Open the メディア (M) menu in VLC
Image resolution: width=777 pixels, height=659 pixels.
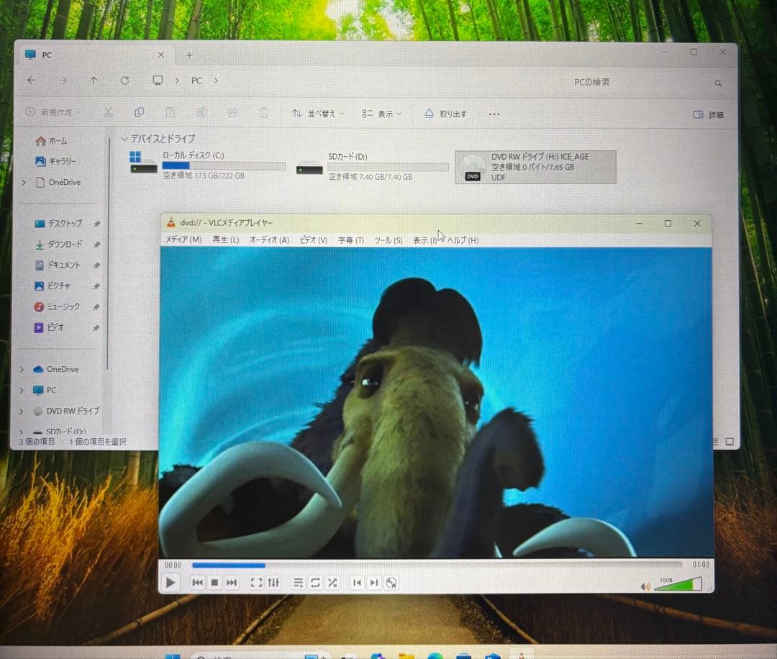183,240
